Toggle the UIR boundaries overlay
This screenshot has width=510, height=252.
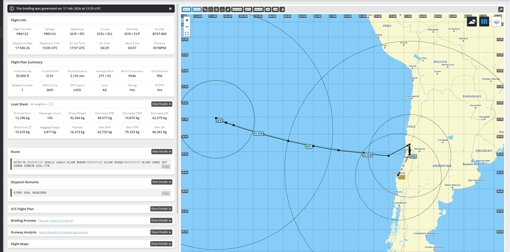point(275,9)
